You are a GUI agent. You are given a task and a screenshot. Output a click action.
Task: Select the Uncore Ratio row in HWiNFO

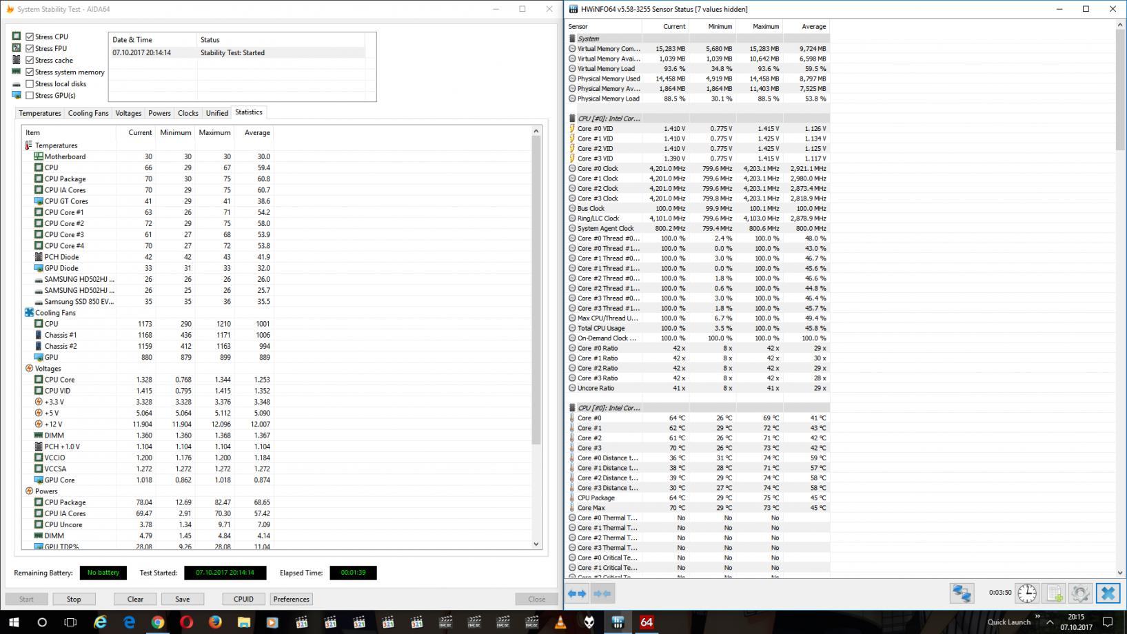(698, 389)
